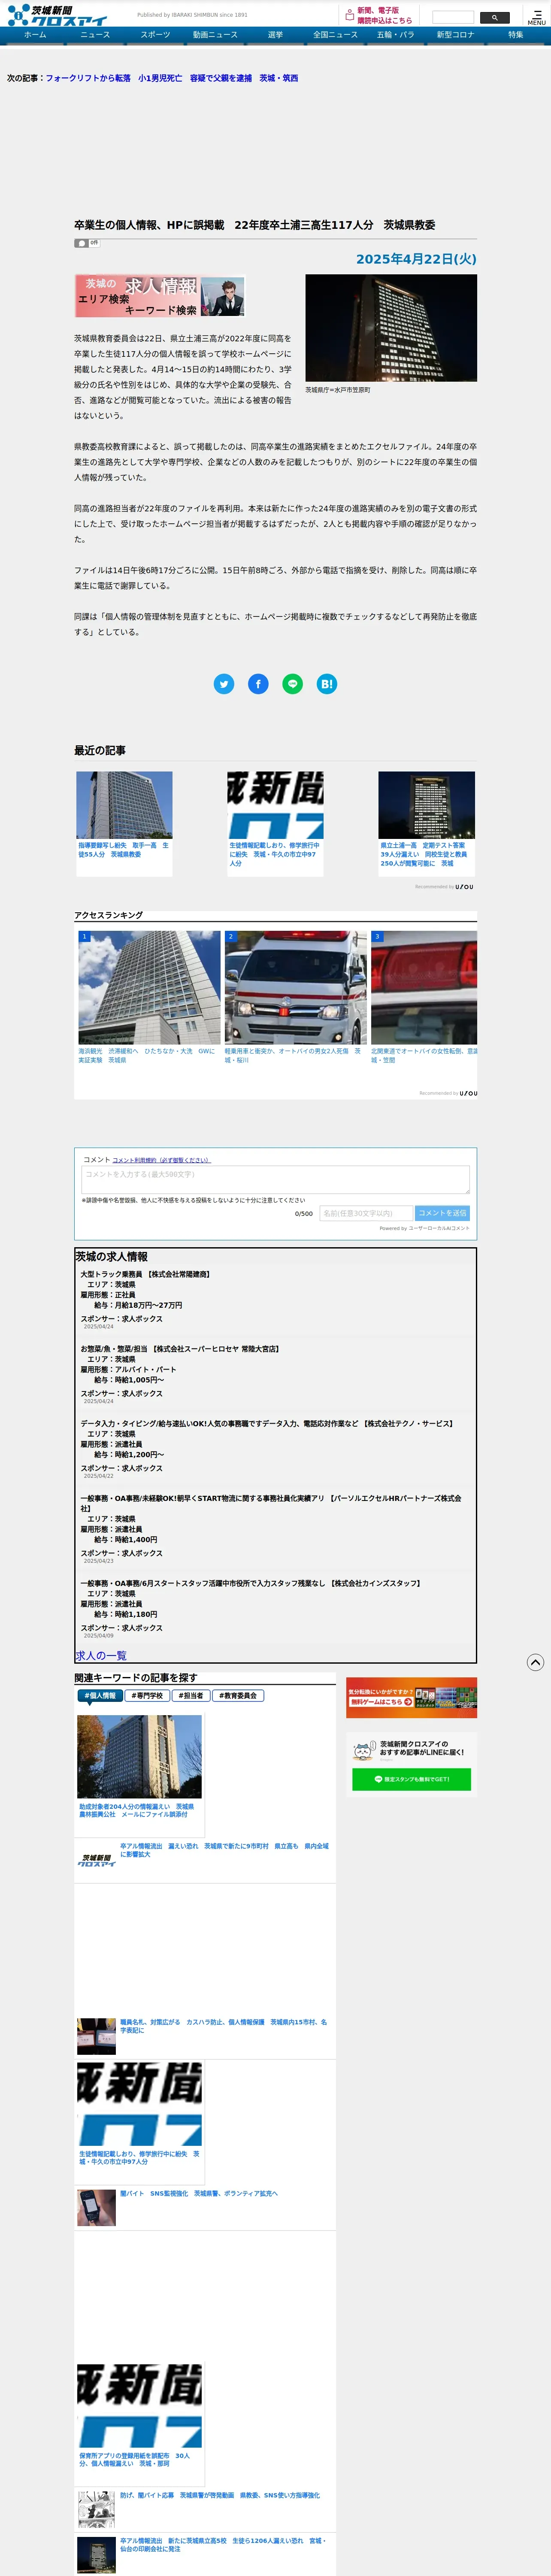Click the article date 2025年4月22日(火)
The image size is (551, 2576).
[x=416, y=259]
